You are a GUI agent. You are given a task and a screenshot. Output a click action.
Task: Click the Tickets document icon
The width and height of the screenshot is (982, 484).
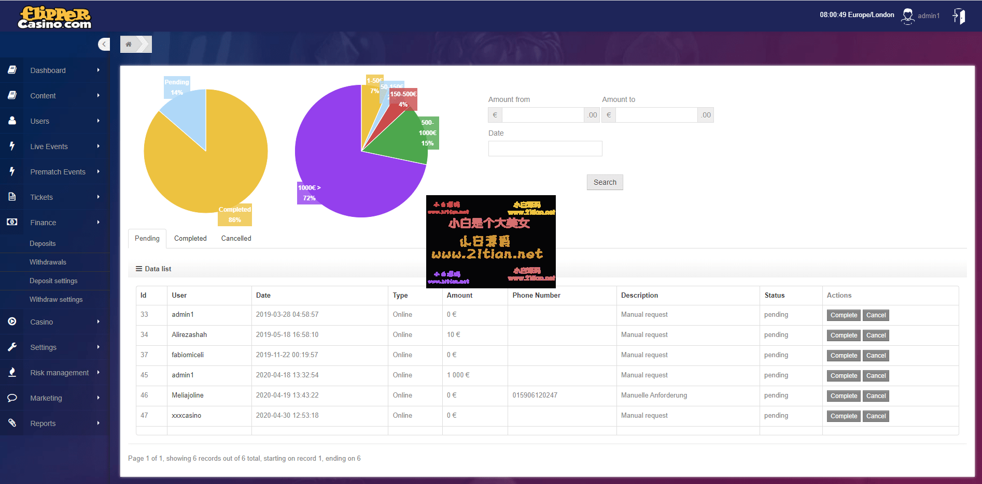tap(12, 197)
